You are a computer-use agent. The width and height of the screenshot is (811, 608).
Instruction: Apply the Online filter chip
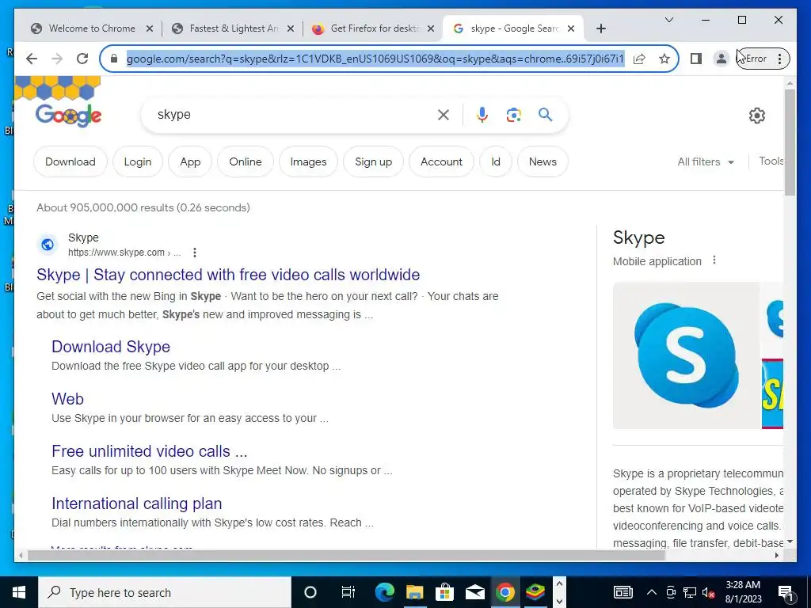[x=246, y=161]
